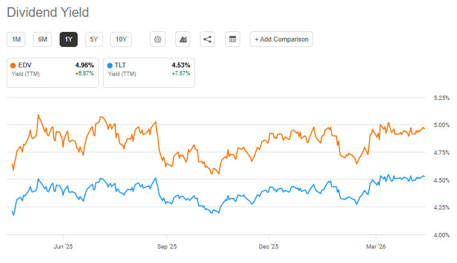This screenshot has width=457, height=263.
Task: Open the chart settings gear
Action: click(158, 39)
